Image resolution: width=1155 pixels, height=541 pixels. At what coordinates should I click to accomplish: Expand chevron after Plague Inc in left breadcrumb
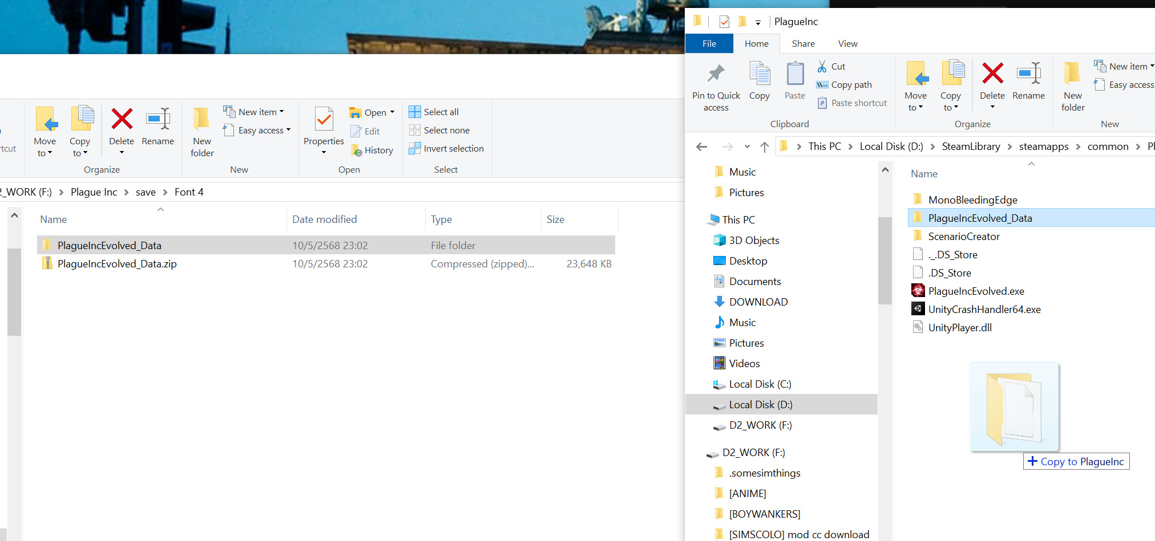pos(126,192)
